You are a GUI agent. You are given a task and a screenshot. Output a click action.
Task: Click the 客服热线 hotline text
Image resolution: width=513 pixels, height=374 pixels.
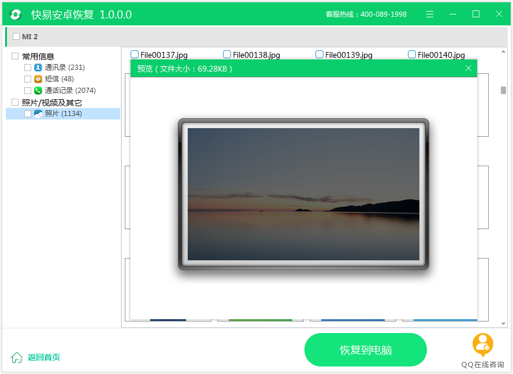pos(366,14)
